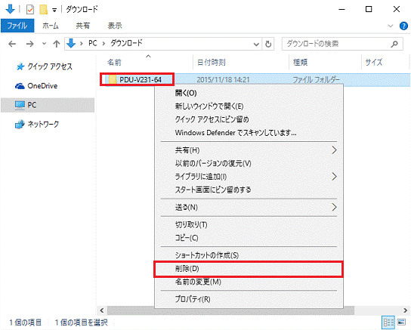Click the ダウンロード breadcrumb in the address bar
411x330 pixels.
126,43
